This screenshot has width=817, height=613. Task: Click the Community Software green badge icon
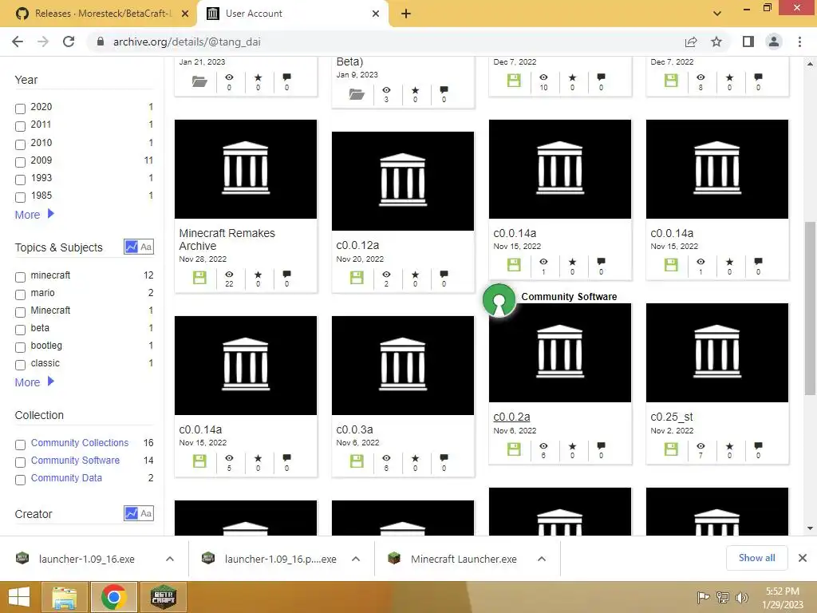[499, 300]
